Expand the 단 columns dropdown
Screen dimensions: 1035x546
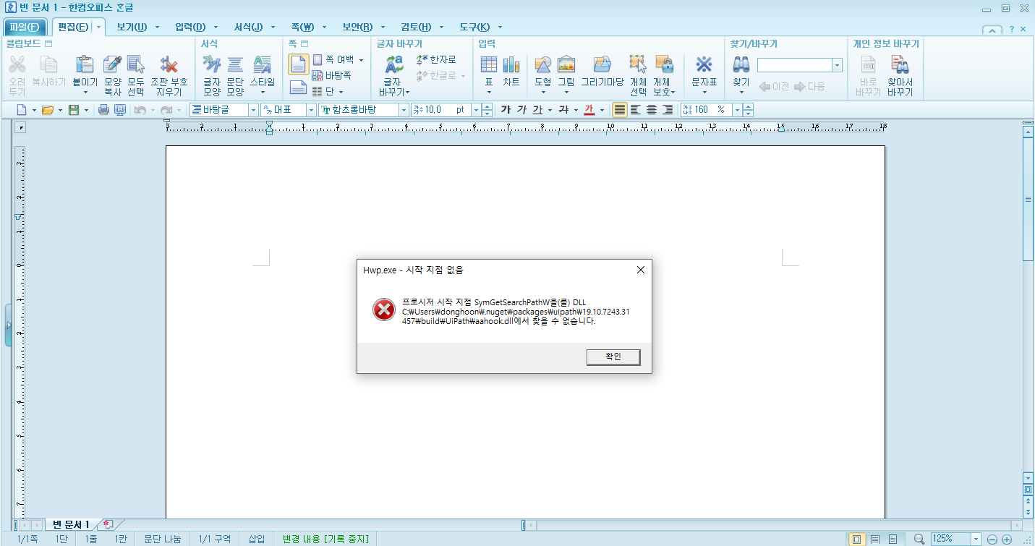pyautogui.click(x=341, y=92)
